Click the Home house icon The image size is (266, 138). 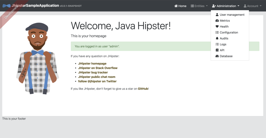[x=176, y=6]
